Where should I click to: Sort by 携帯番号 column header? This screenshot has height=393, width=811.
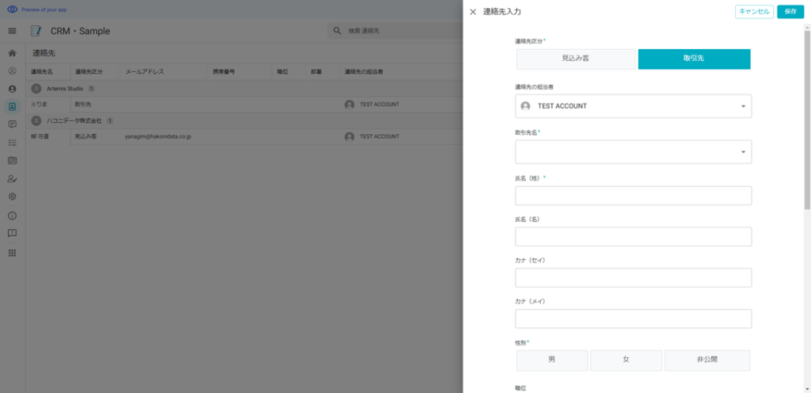point(224,72)
